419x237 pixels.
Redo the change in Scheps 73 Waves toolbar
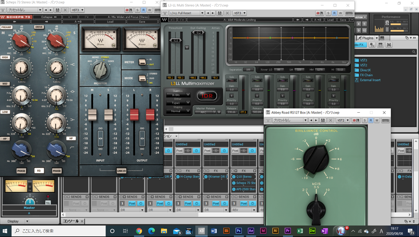86,17
